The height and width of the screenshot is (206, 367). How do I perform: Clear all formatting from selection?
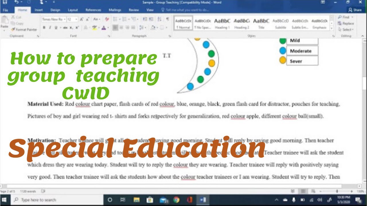(x=107, y=19)
